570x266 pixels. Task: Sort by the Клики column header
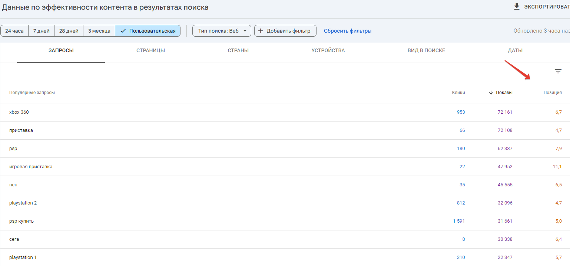click(x=458, y=93)
